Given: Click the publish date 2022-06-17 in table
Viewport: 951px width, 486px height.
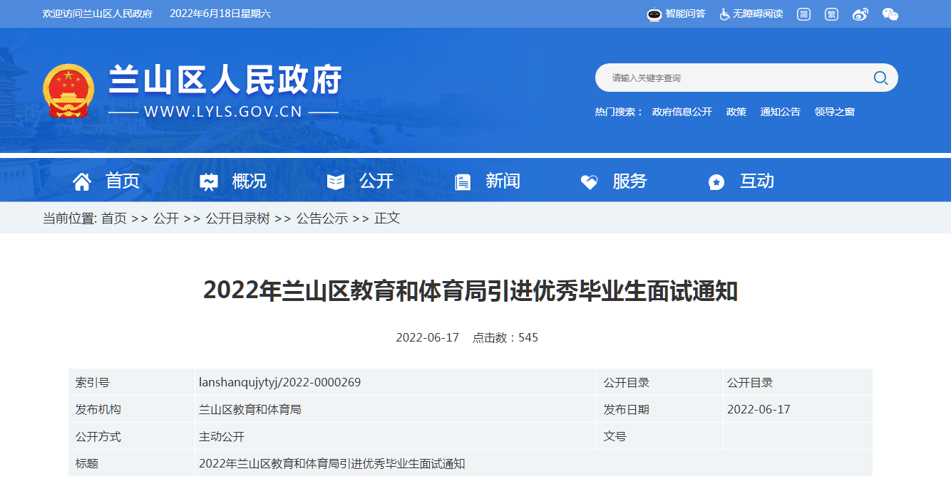Looking at the screenshot, I should point(759,409).
